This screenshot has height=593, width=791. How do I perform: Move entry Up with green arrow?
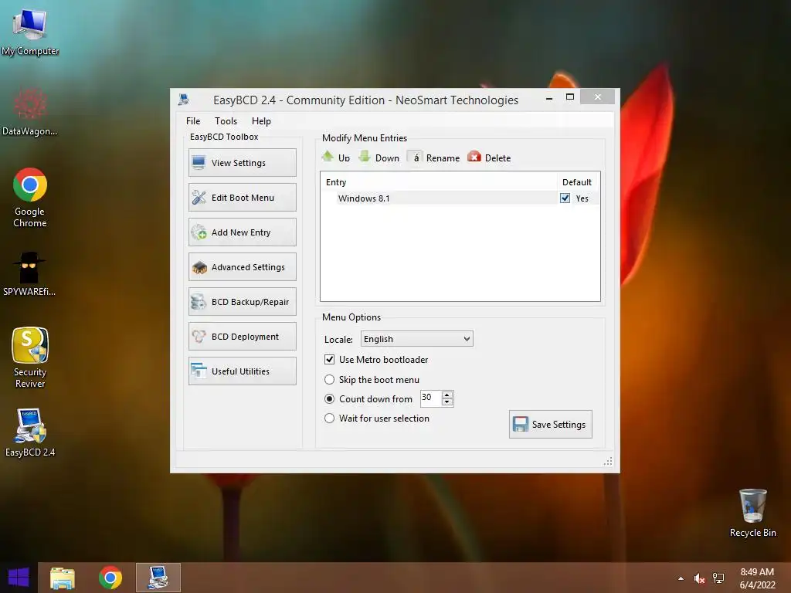[x=336, y=158]
